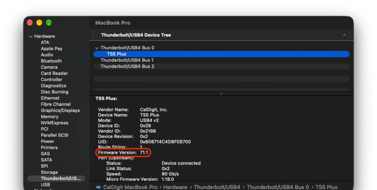Image resolution: width=377 pixels, height=190 pixels.
Task: Select the Thunderbolt/USB4 Bus 2 row
Action: pyautogui.click(x=221, y=66)
